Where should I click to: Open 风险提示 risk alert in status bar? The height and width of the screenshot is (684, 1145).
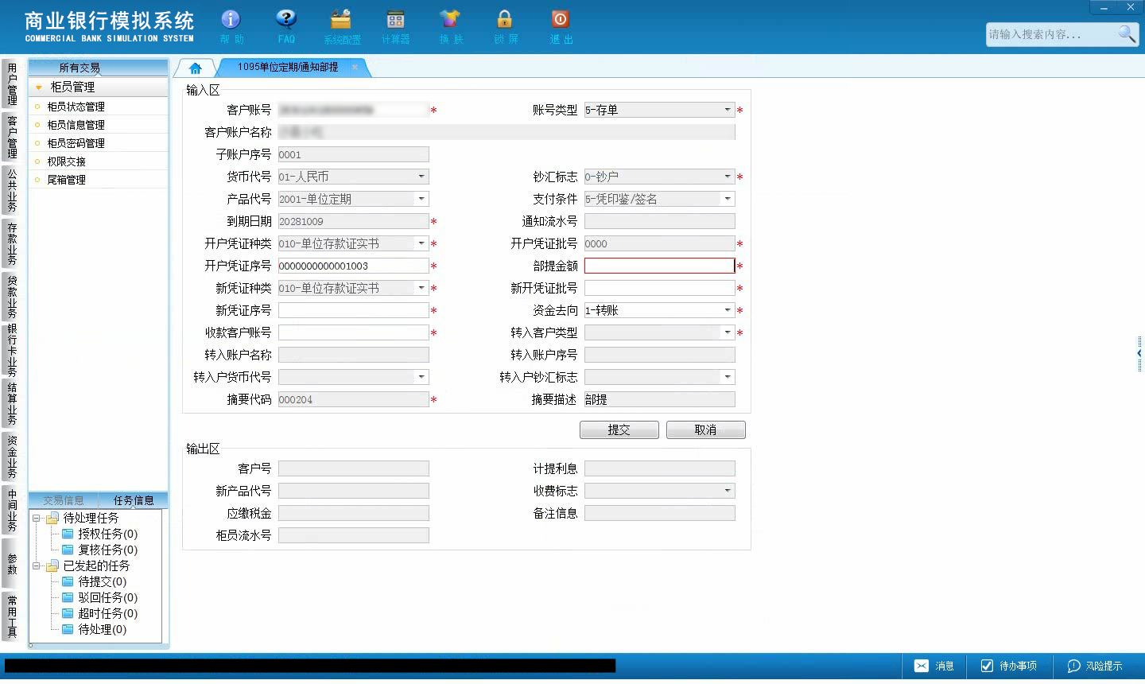point(1095,666)
